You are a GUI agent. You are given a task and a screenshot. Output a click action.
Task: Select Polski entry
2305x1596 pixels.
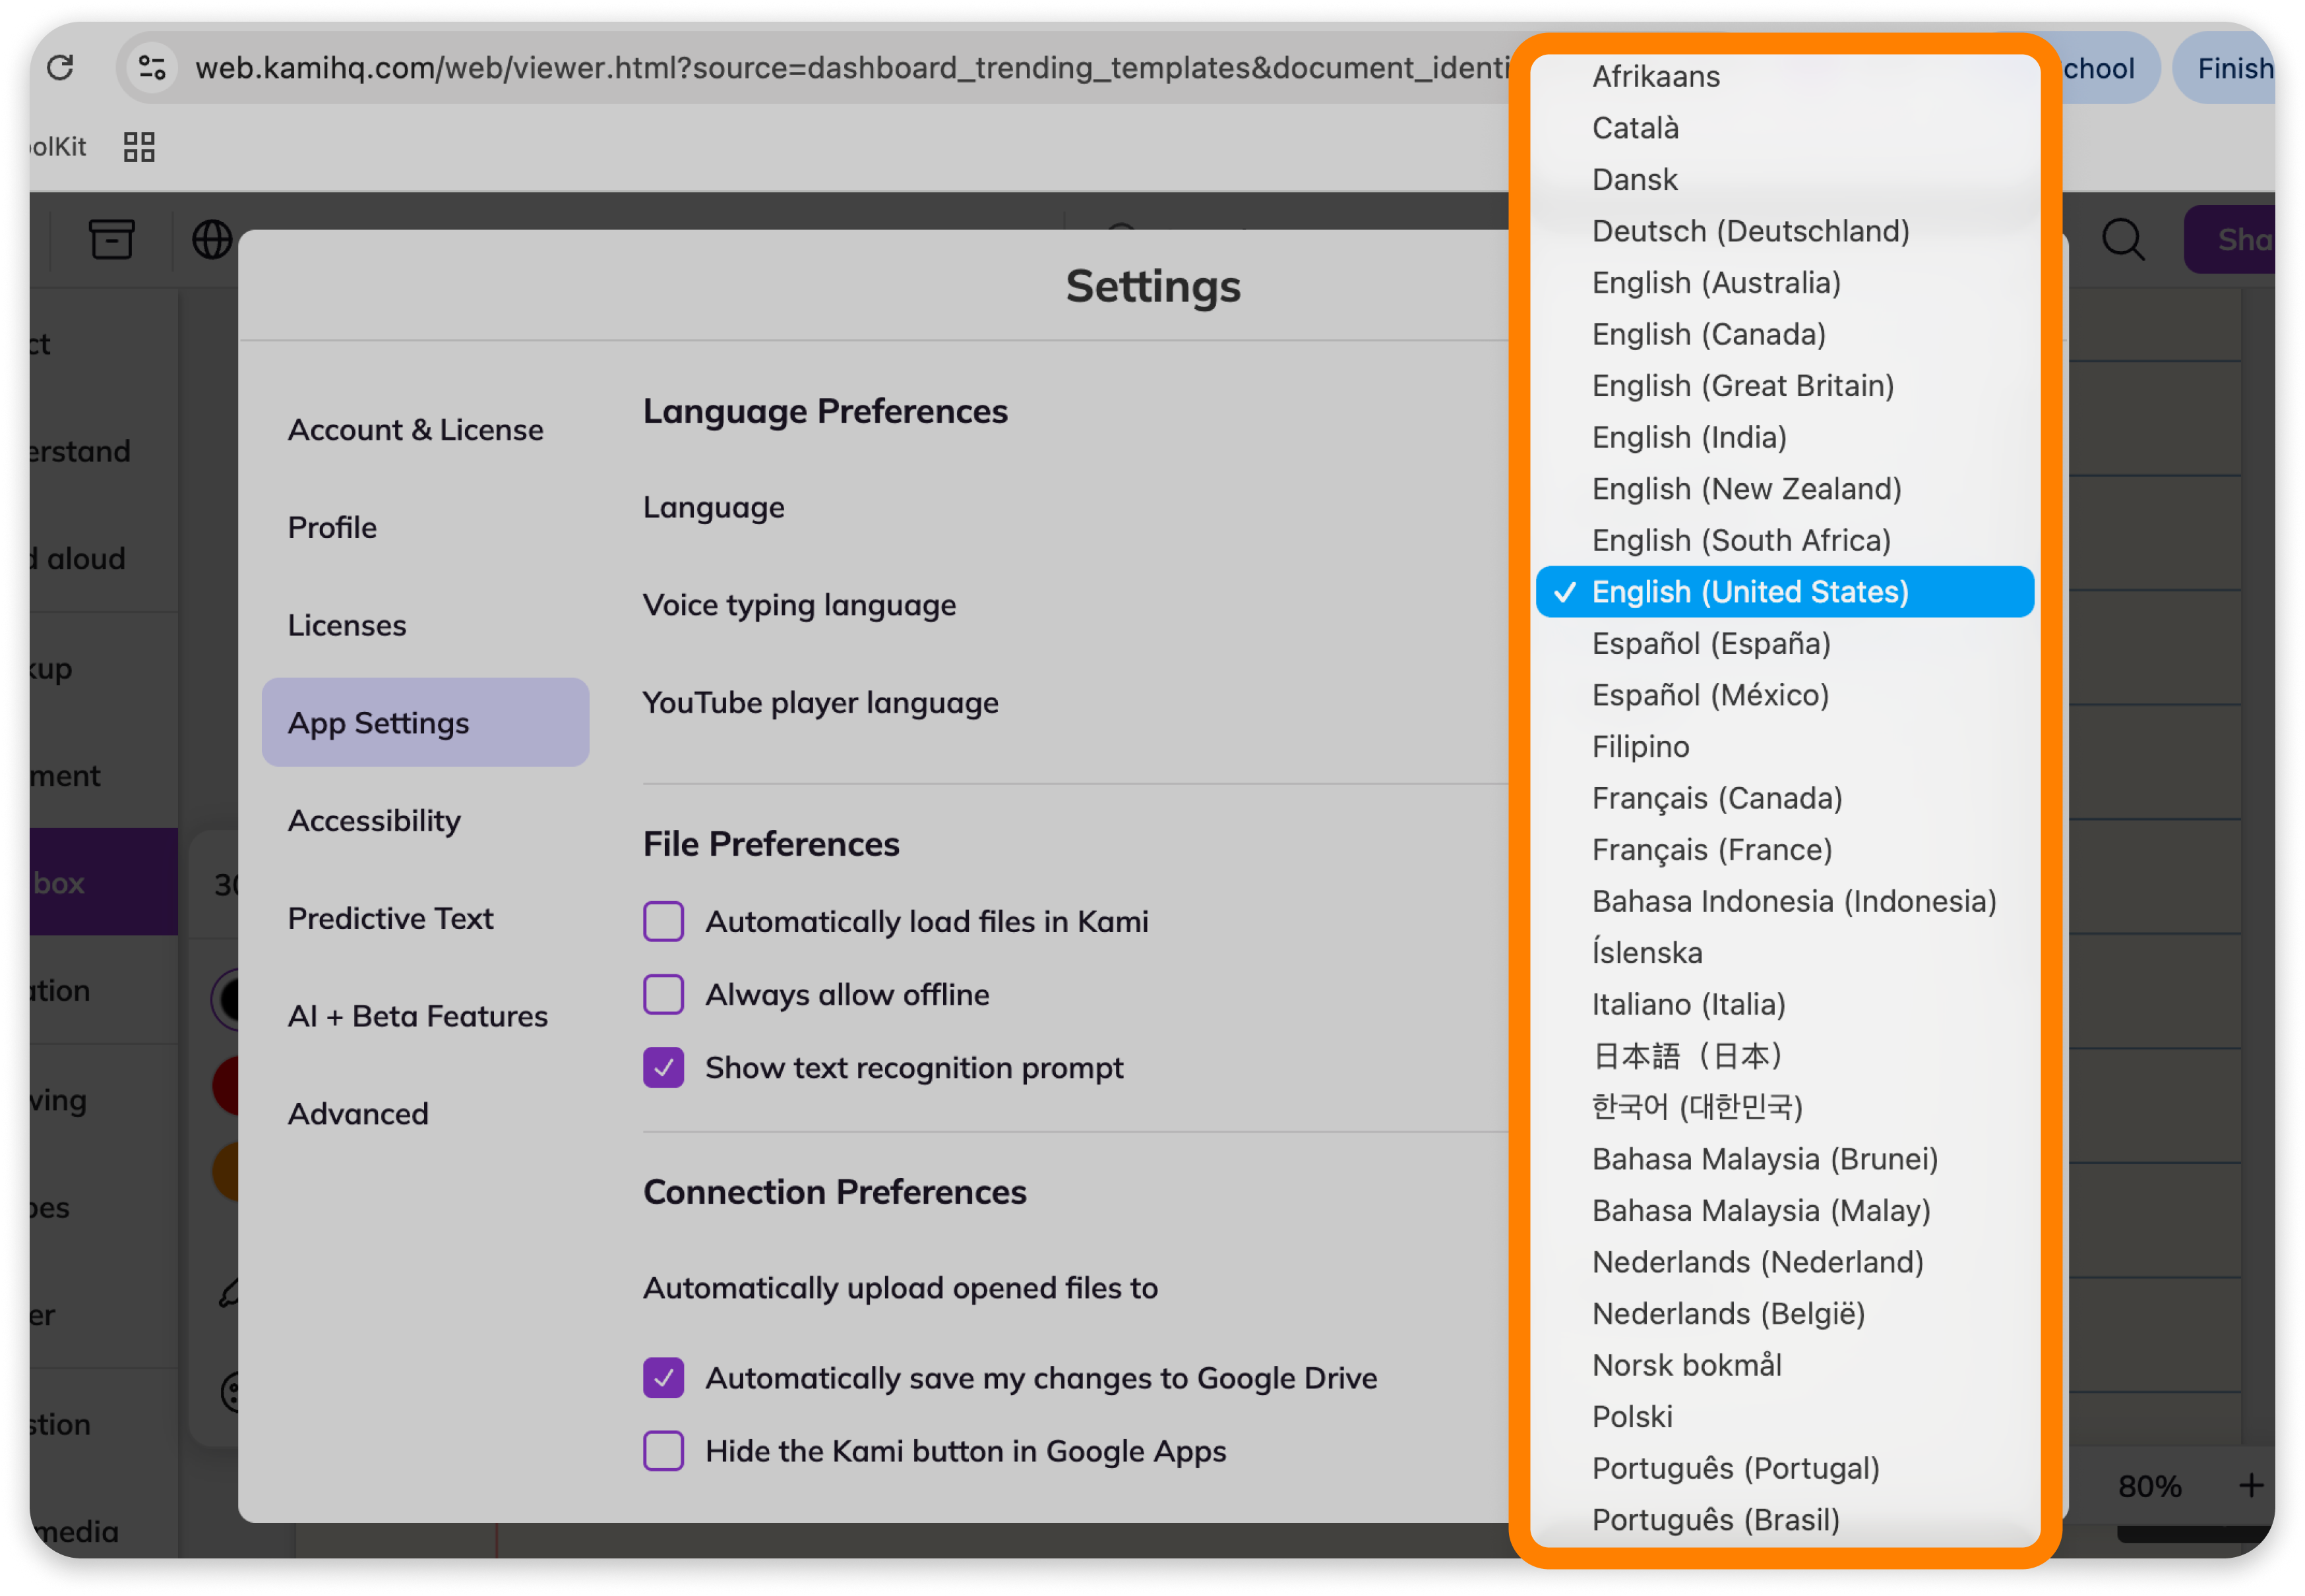point(1785,1417)
